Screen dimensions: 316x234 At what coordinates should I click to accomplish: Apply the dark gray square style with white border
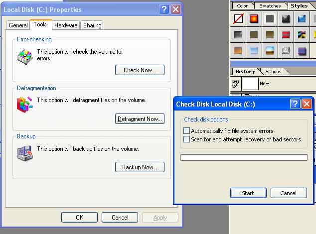click(x=270, y=19)
